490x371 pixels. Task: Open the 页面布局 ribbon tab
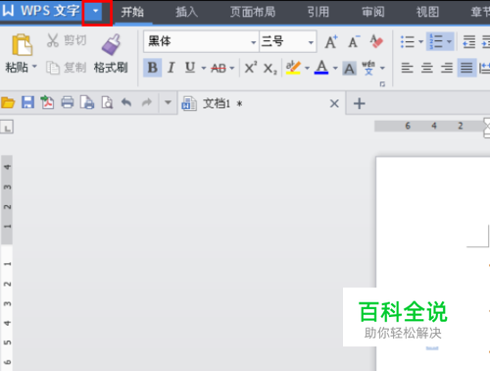click(253, 12)
